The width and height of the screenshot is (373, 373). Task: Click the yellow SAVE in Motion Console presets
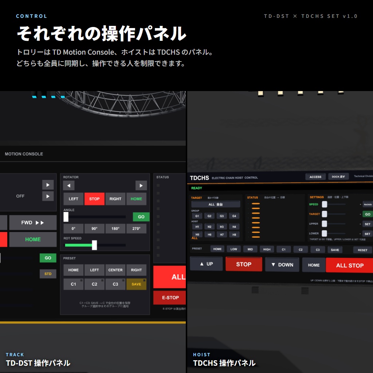pyautogui.click(x=136, y=284)
